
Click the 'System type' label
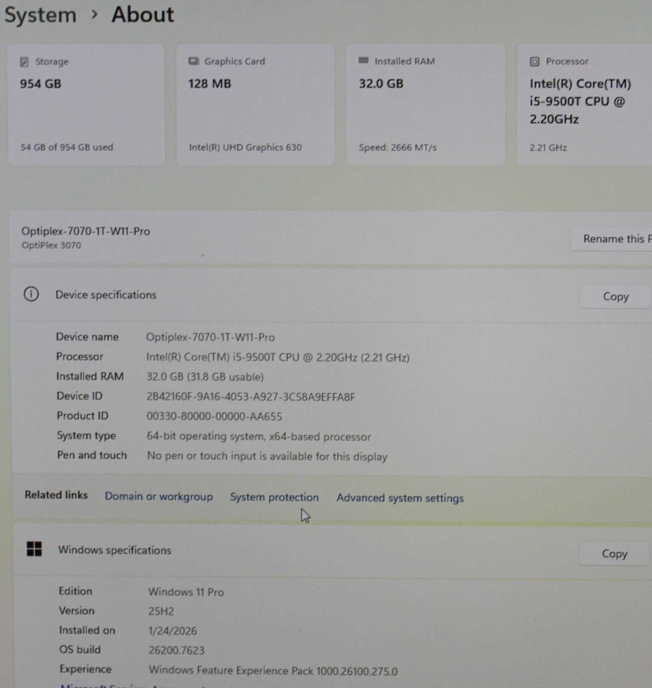click(x=87, y=436)
